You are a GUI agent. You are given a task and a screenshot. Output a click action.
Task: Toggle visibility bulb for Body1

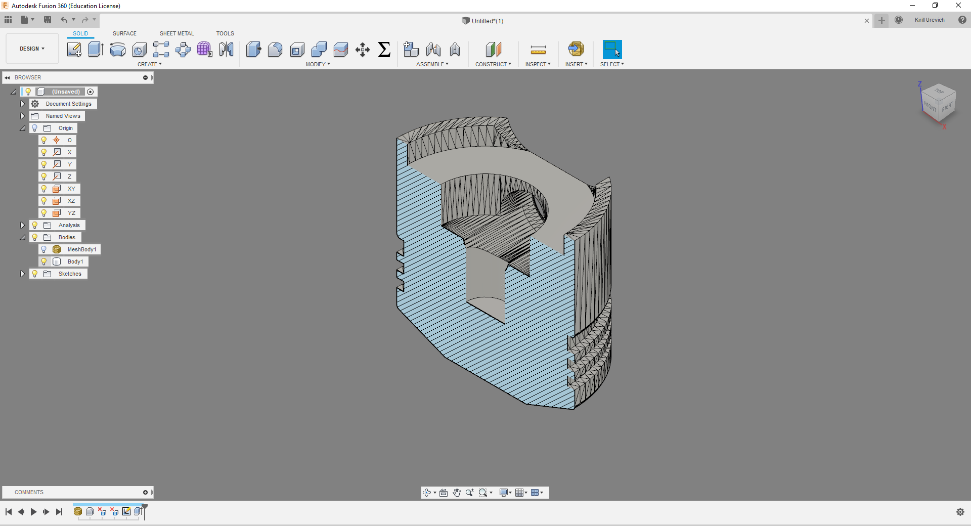click(44, 261)
